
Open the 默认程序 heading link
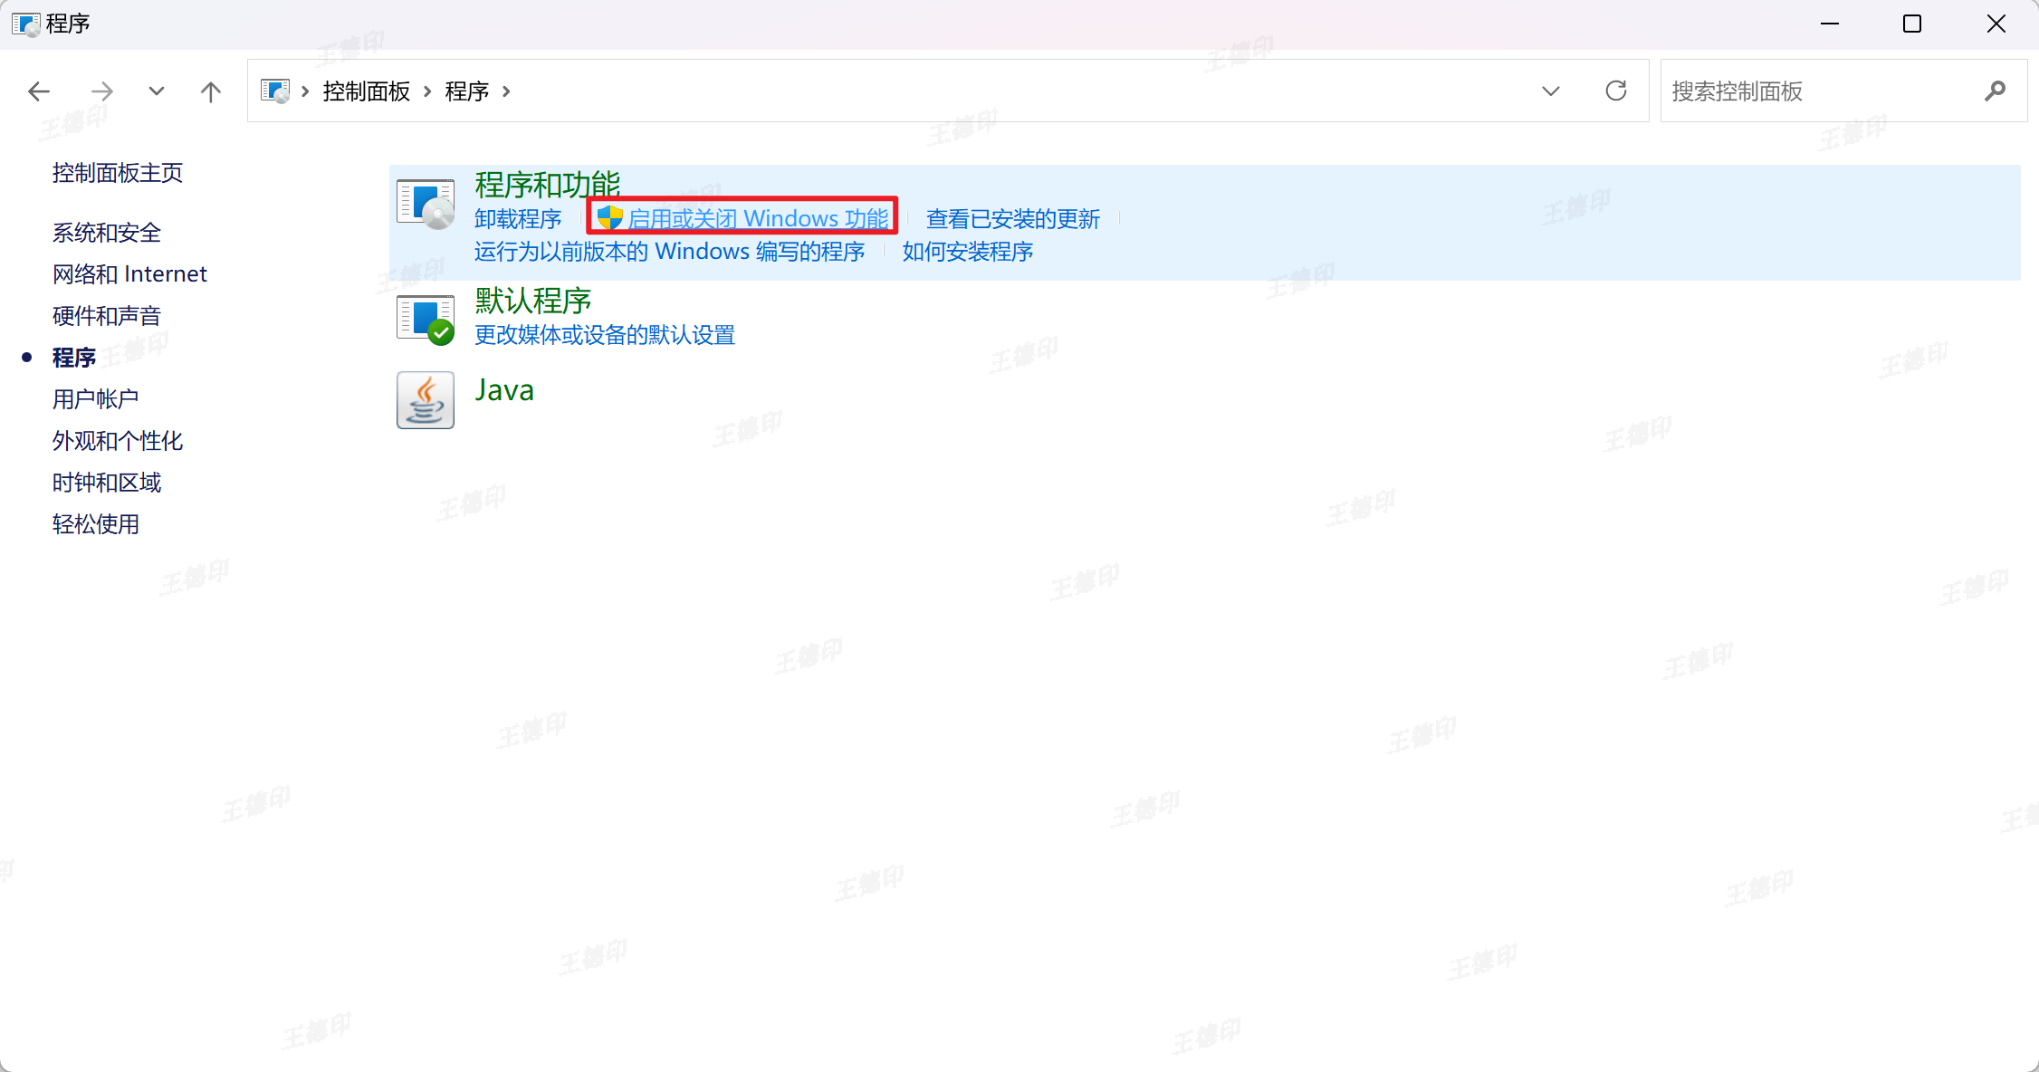tap(533, 300)
